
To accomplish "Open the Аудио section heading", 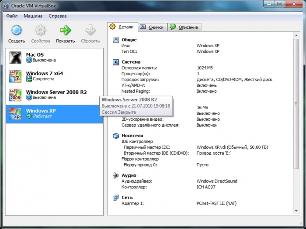I will point(129,175).
